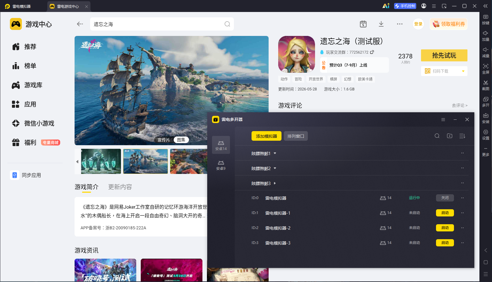
Task: Collapse the multi-instance group ending in 2
Action: [x=275, y=168]
